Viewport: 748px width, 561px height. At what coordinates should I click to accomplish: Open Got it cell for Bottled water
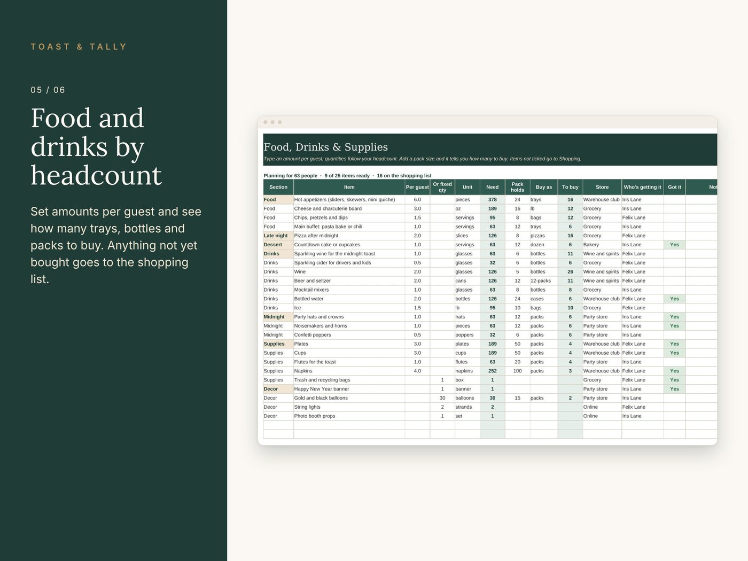(x=674, y=299)
